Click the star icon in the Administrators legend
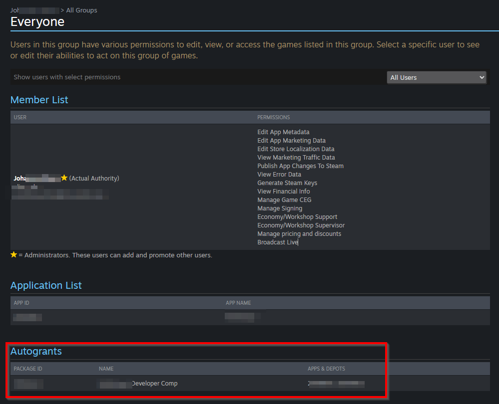This screenshot has width=499, height=404. click(13, 255)
